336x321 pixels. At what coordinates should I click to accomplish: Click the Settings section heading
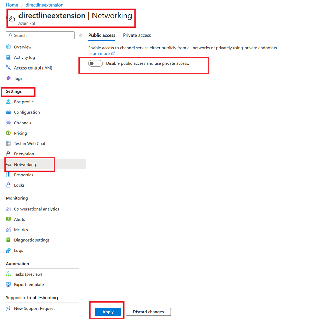14,91
